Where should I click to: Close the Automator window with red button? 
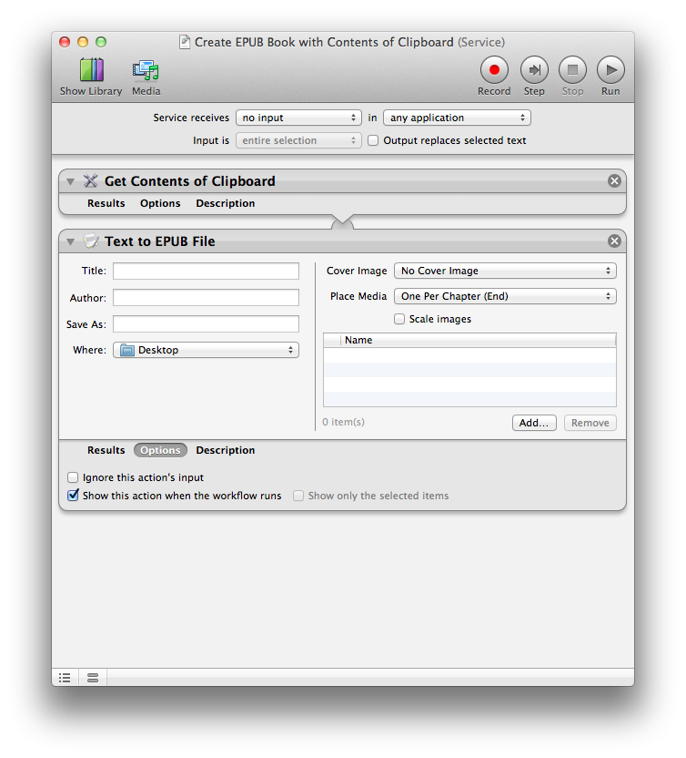[x=65, y=42]
